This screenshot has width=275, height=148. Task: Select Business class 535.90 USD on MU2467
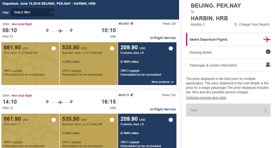112,49
